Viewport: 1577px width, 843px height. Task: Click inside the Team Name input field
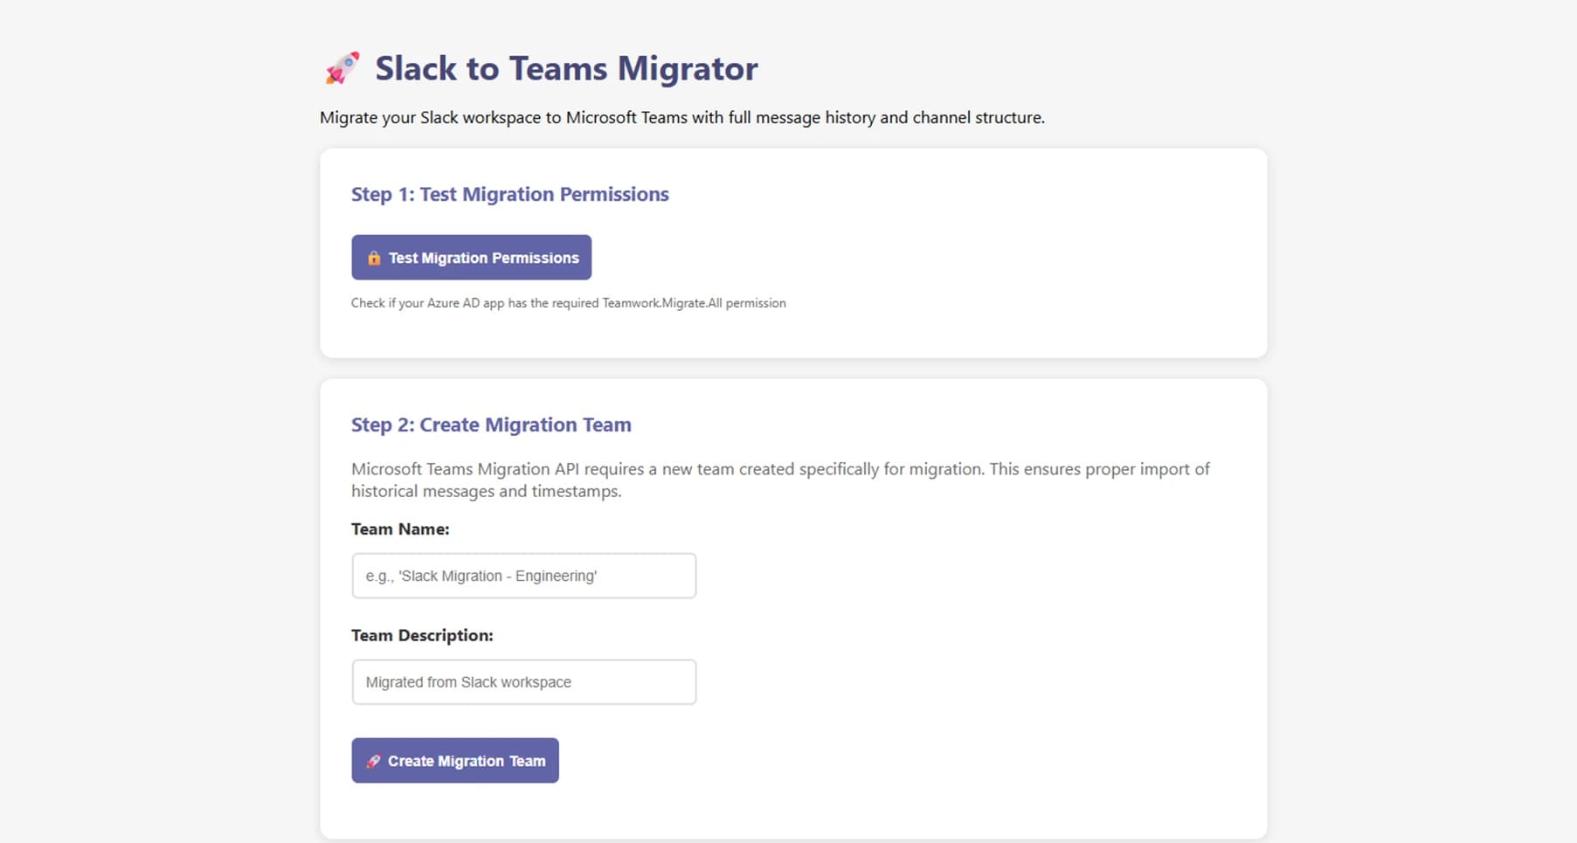522,576
